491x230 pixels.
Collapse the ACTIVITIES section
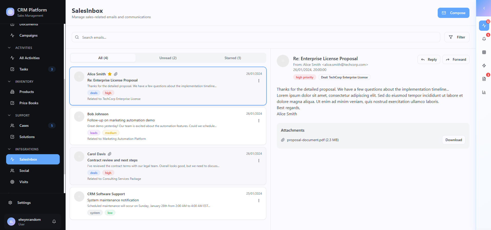point(9,48)
